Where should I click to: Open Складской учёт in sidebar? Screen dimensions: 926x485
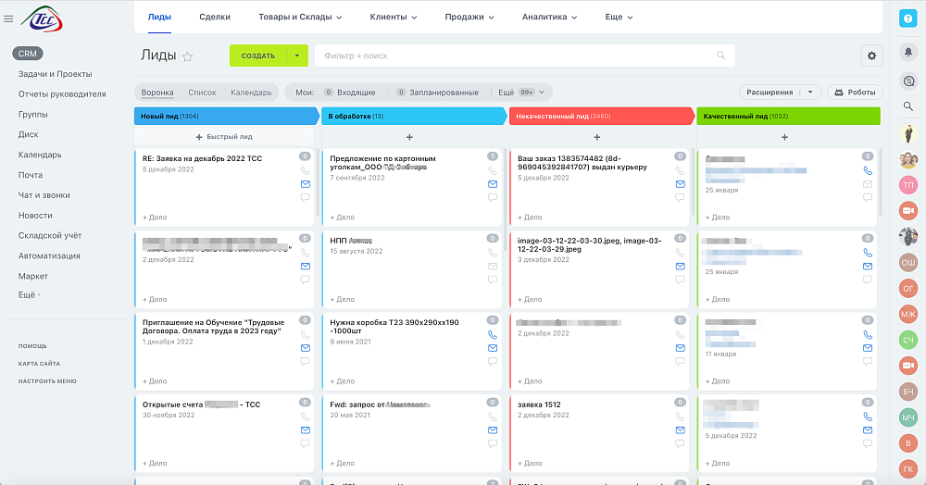coord(50,235)
